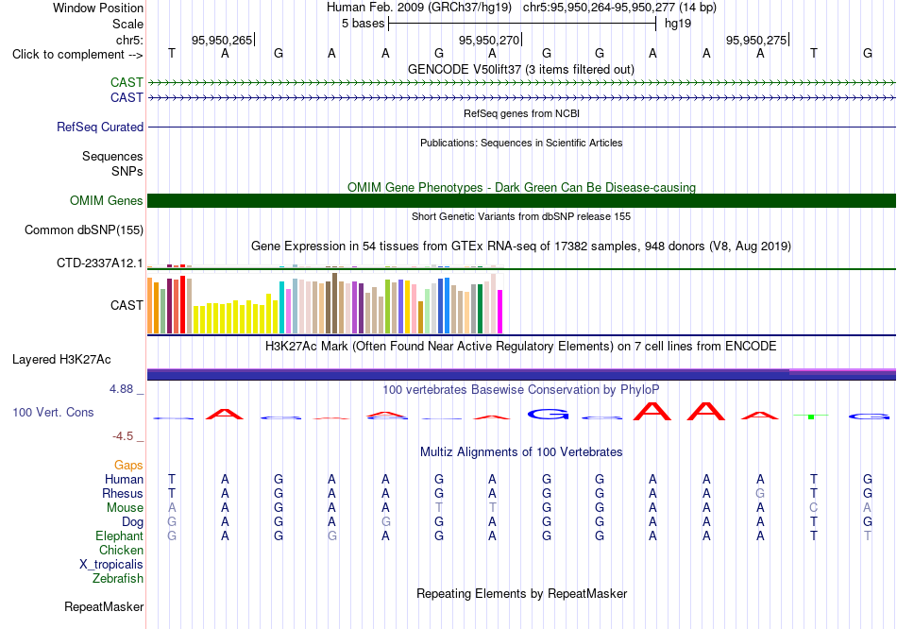897x629 pixels.
Task: Open Multiz Alignments of 100 Vertebrates title
Action: click(521, 452)
